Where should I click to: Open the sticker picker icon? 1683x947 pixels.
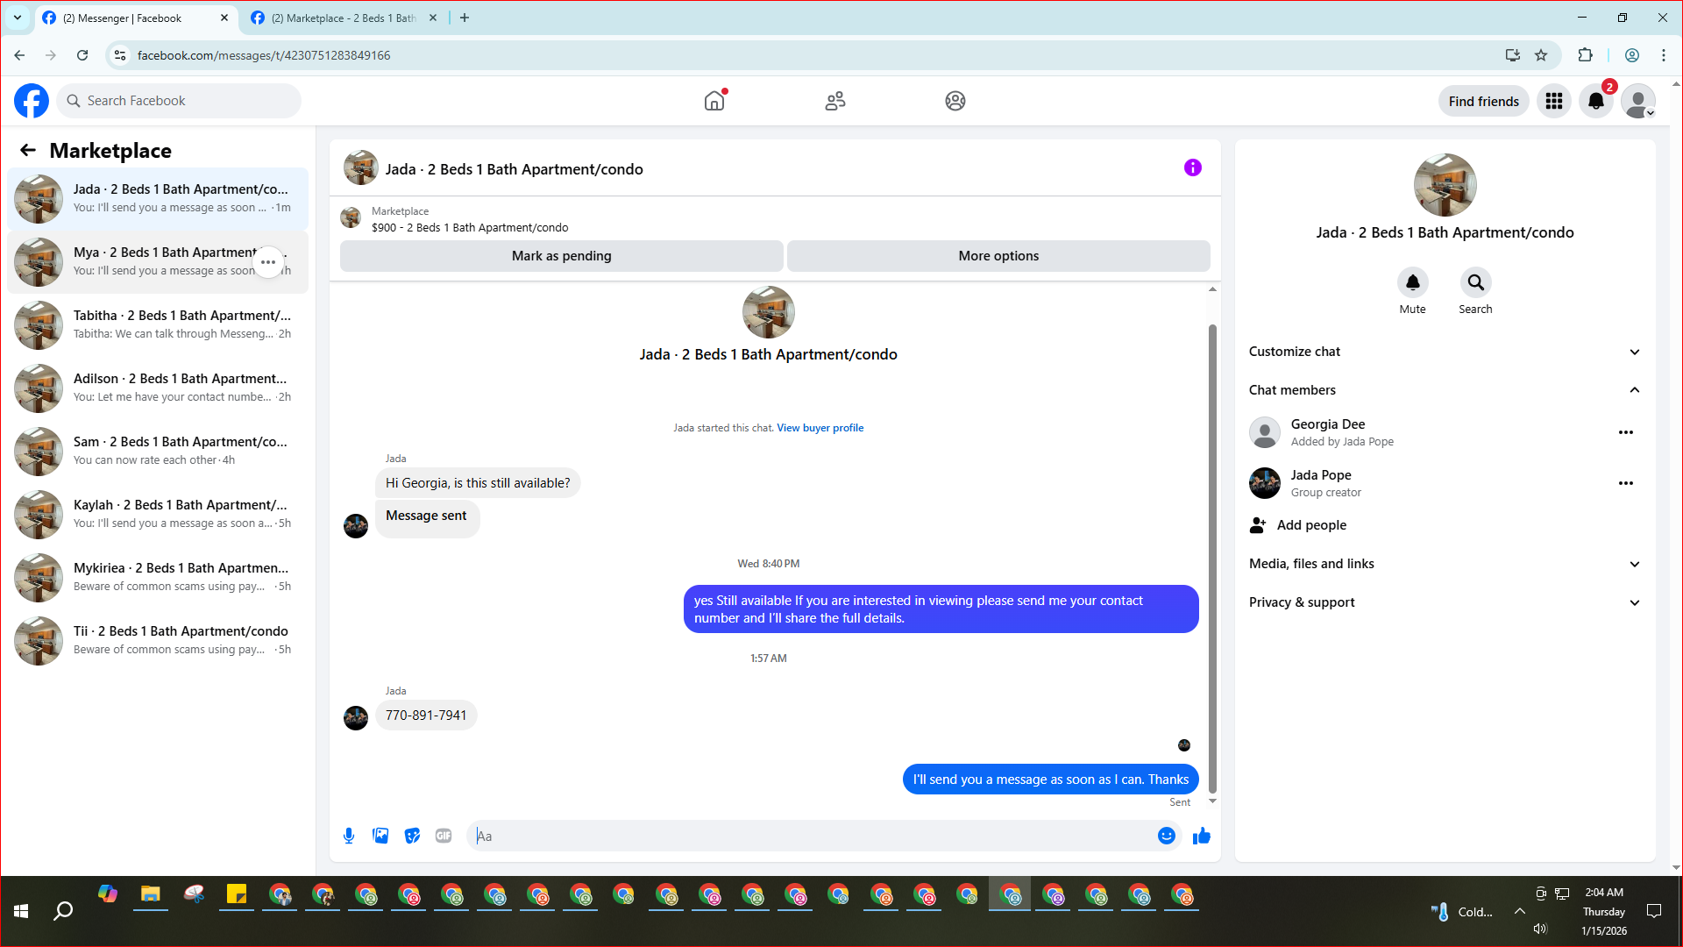pyautogui.click(x=412, y=836)
